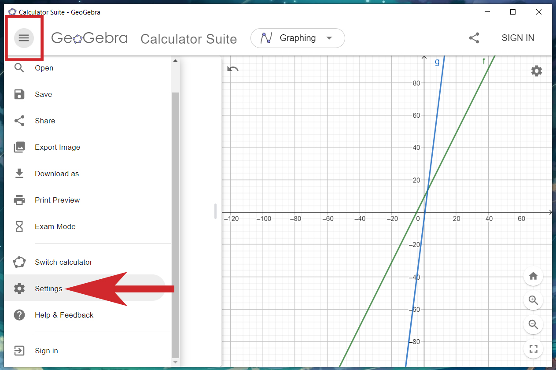Click the undo arrow icon

tap(233, 69)
